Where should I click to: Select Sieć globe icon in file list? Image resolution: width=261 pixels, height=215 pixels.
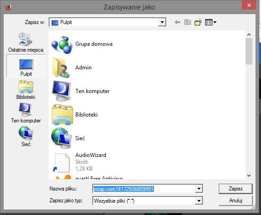pyautogui.click(x=62, y=138)
